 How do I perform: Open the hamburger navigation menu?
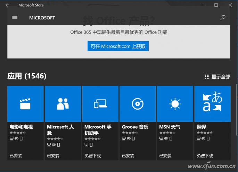(15, 18)
